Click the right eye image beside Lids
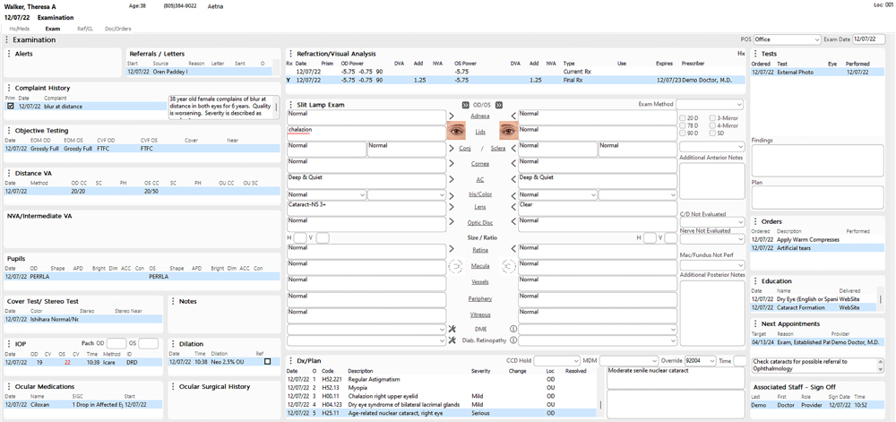Screen dimensions: 896x422 tap(456, 131)
